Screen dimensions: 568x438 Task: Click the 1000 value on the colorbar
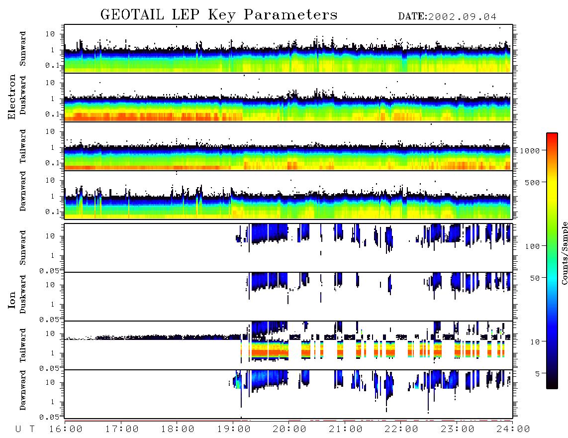pyautogui.click(x=530, y=150)
